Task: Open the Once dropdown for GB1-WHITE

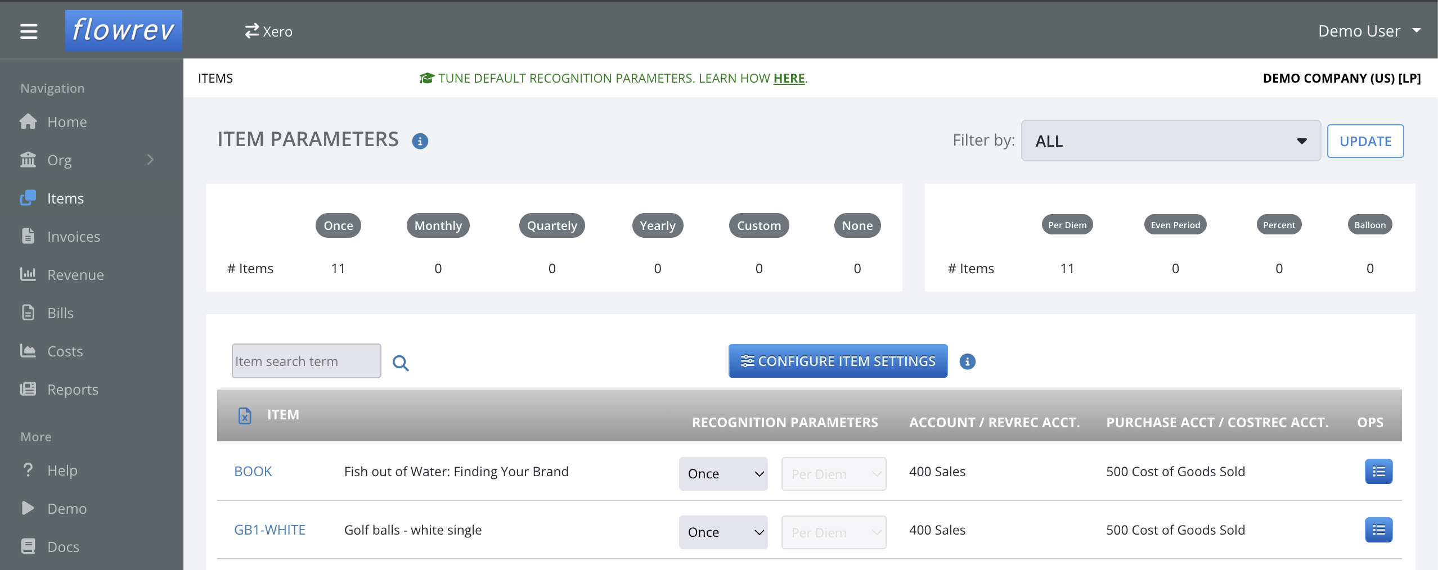Action: click(724, 532)
